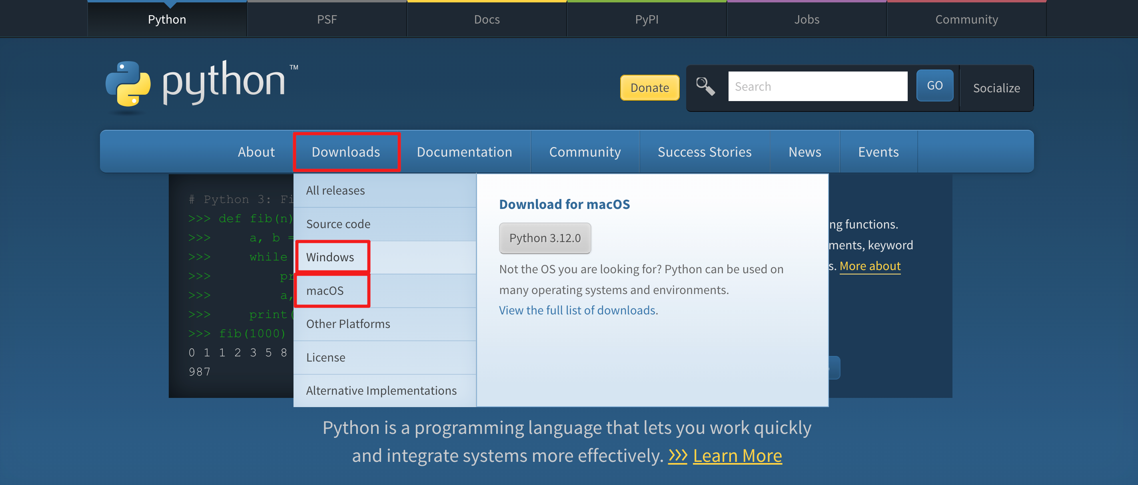The width and height of the screenshot is (1138, 485).
Task: Open All releases menu entry
Action: point(335,190)
